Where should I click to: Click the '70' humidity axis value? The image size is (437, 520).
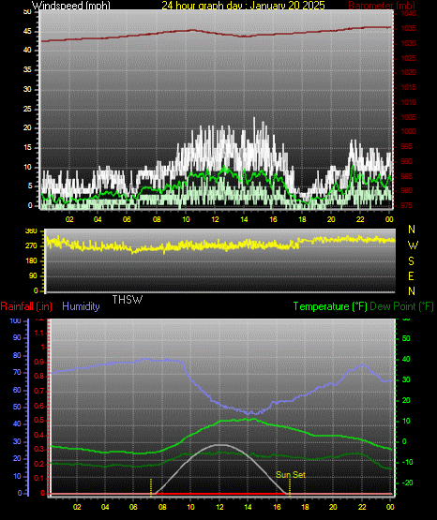click(17, 372)
